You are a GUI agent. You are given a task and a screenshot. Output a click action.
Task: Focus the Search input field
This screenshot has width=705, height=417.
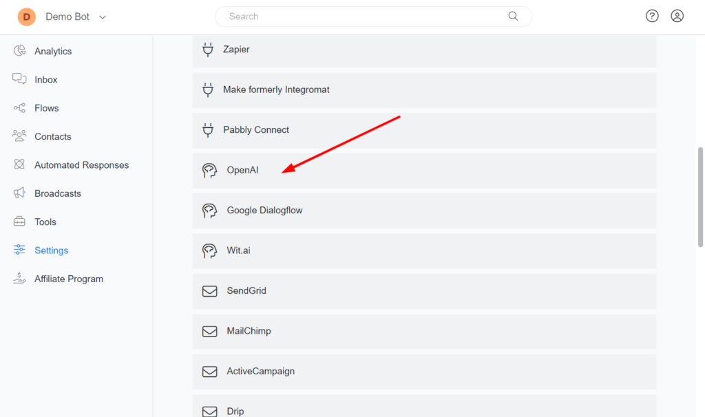click(365, 16)
